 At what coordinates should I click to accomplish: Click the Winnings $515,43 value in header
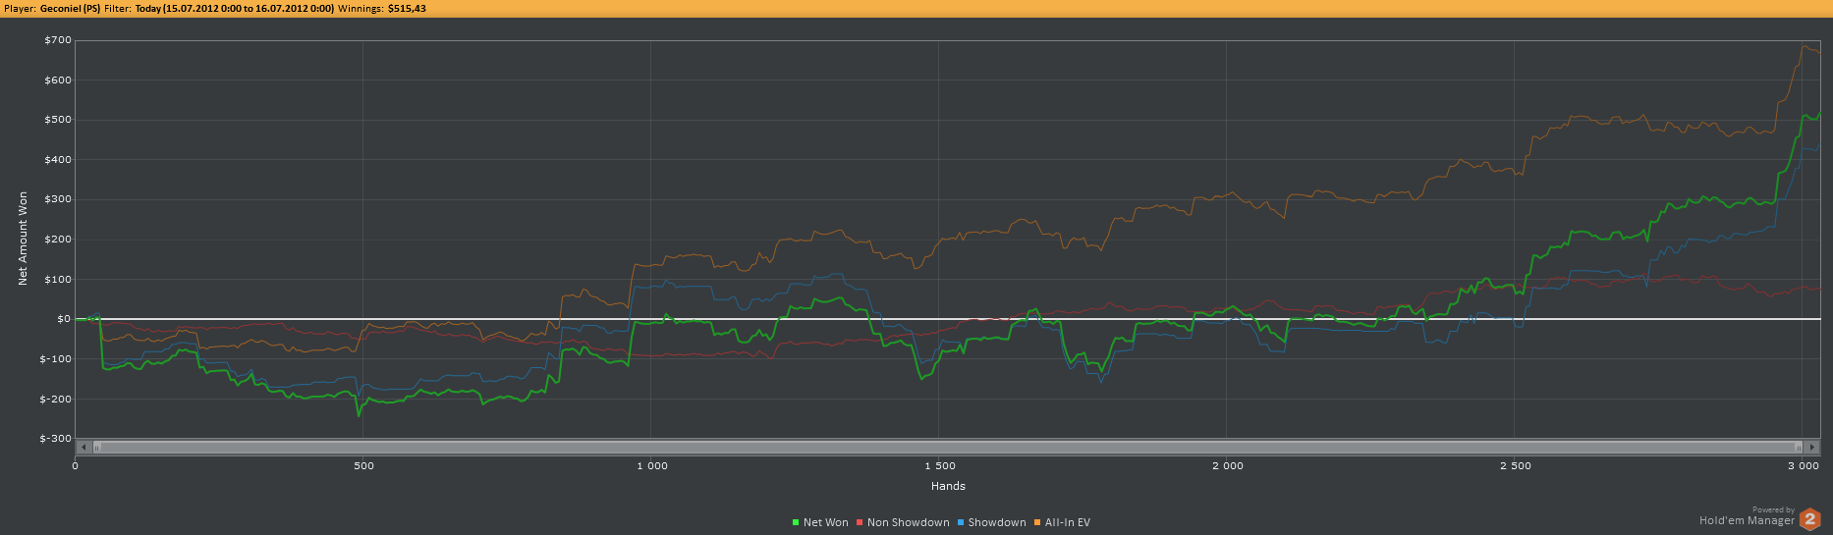(407, 9)
